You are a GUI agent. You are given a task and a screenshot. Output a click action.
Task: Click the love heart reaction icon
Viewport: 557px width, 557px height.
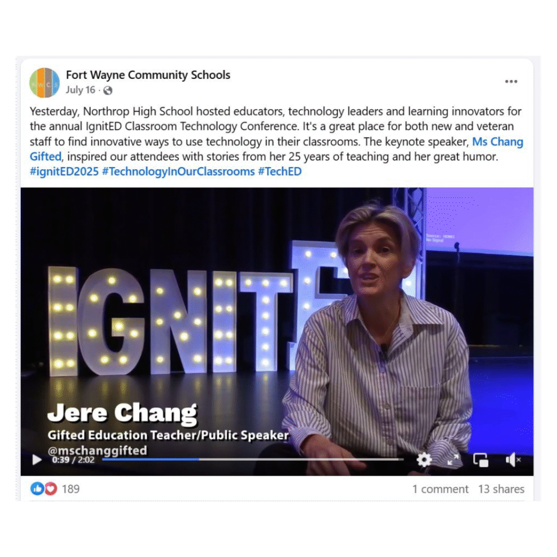(x=51, y=489)
